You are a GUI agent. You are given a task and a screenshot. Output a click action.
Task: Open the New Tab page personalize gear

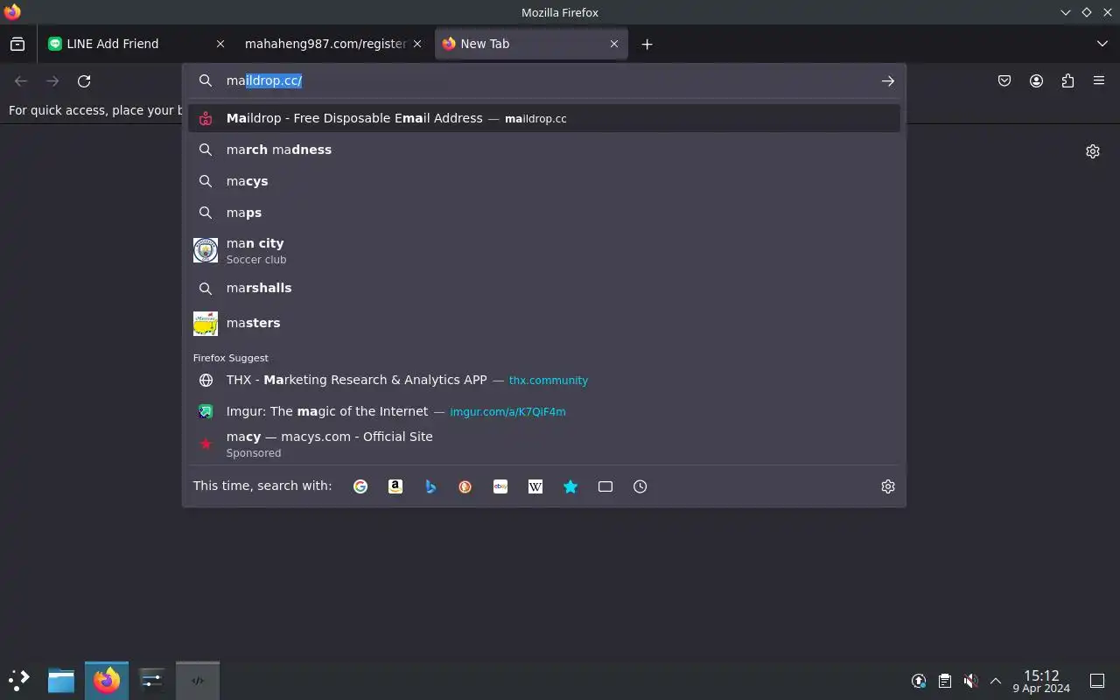(1093, 151)
